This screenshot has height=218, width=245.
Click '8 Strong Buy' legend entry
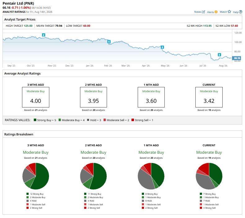tap(150, 194)
